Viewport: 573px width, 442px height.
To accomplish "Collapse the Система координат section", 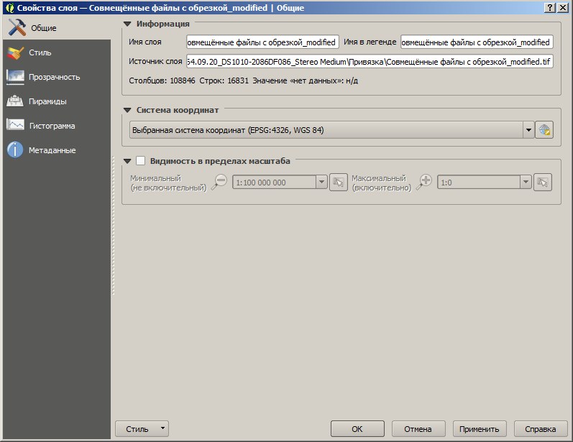I will click(x=127, y=110).
